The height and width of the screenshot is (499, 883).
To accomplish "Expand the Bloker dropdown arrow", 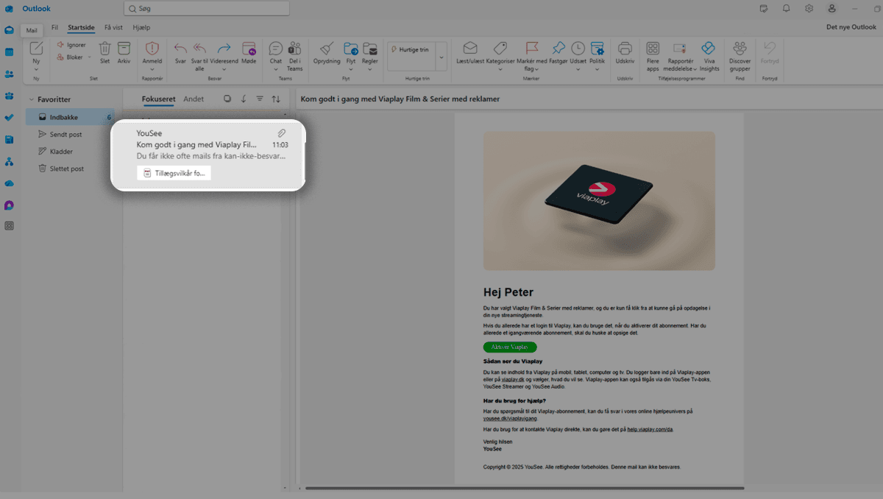I will point(90,57).
